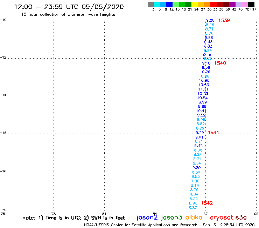Screen dimensions: 259x228
Task: Click the wave height value 9.16
Action: [207, 55]
